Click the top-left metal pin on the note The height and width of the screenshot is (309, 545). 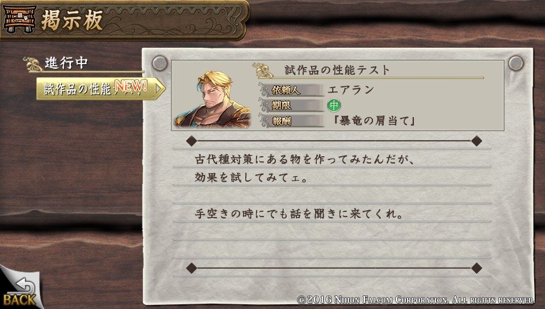[160, 63]
